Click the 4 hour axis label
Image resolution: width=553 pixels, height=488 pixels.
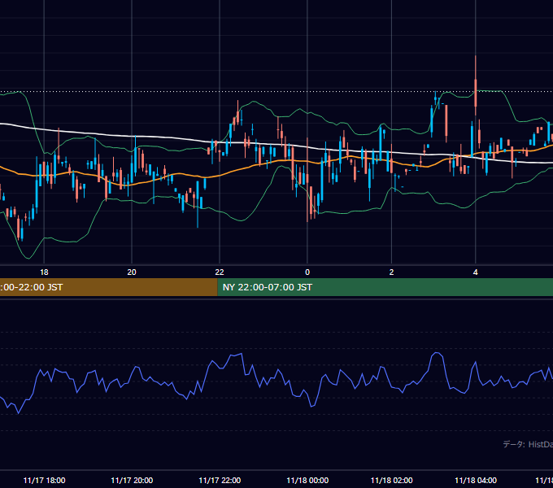point(476,272)
